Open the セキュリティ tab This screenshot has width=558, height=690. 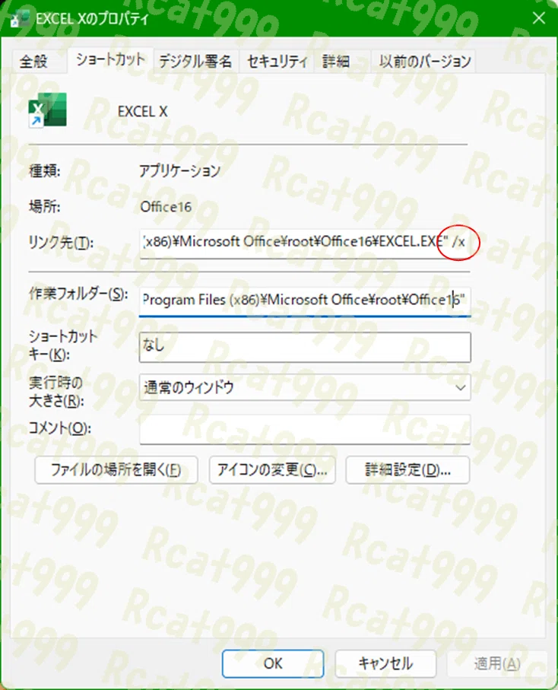277,61
